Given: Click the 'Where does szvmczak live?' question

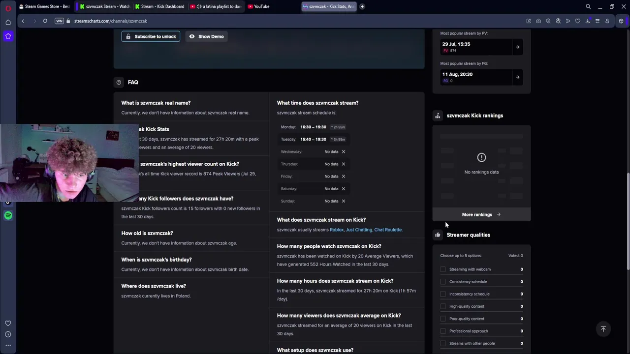Looking at the screenshot, I should point(154,286).
